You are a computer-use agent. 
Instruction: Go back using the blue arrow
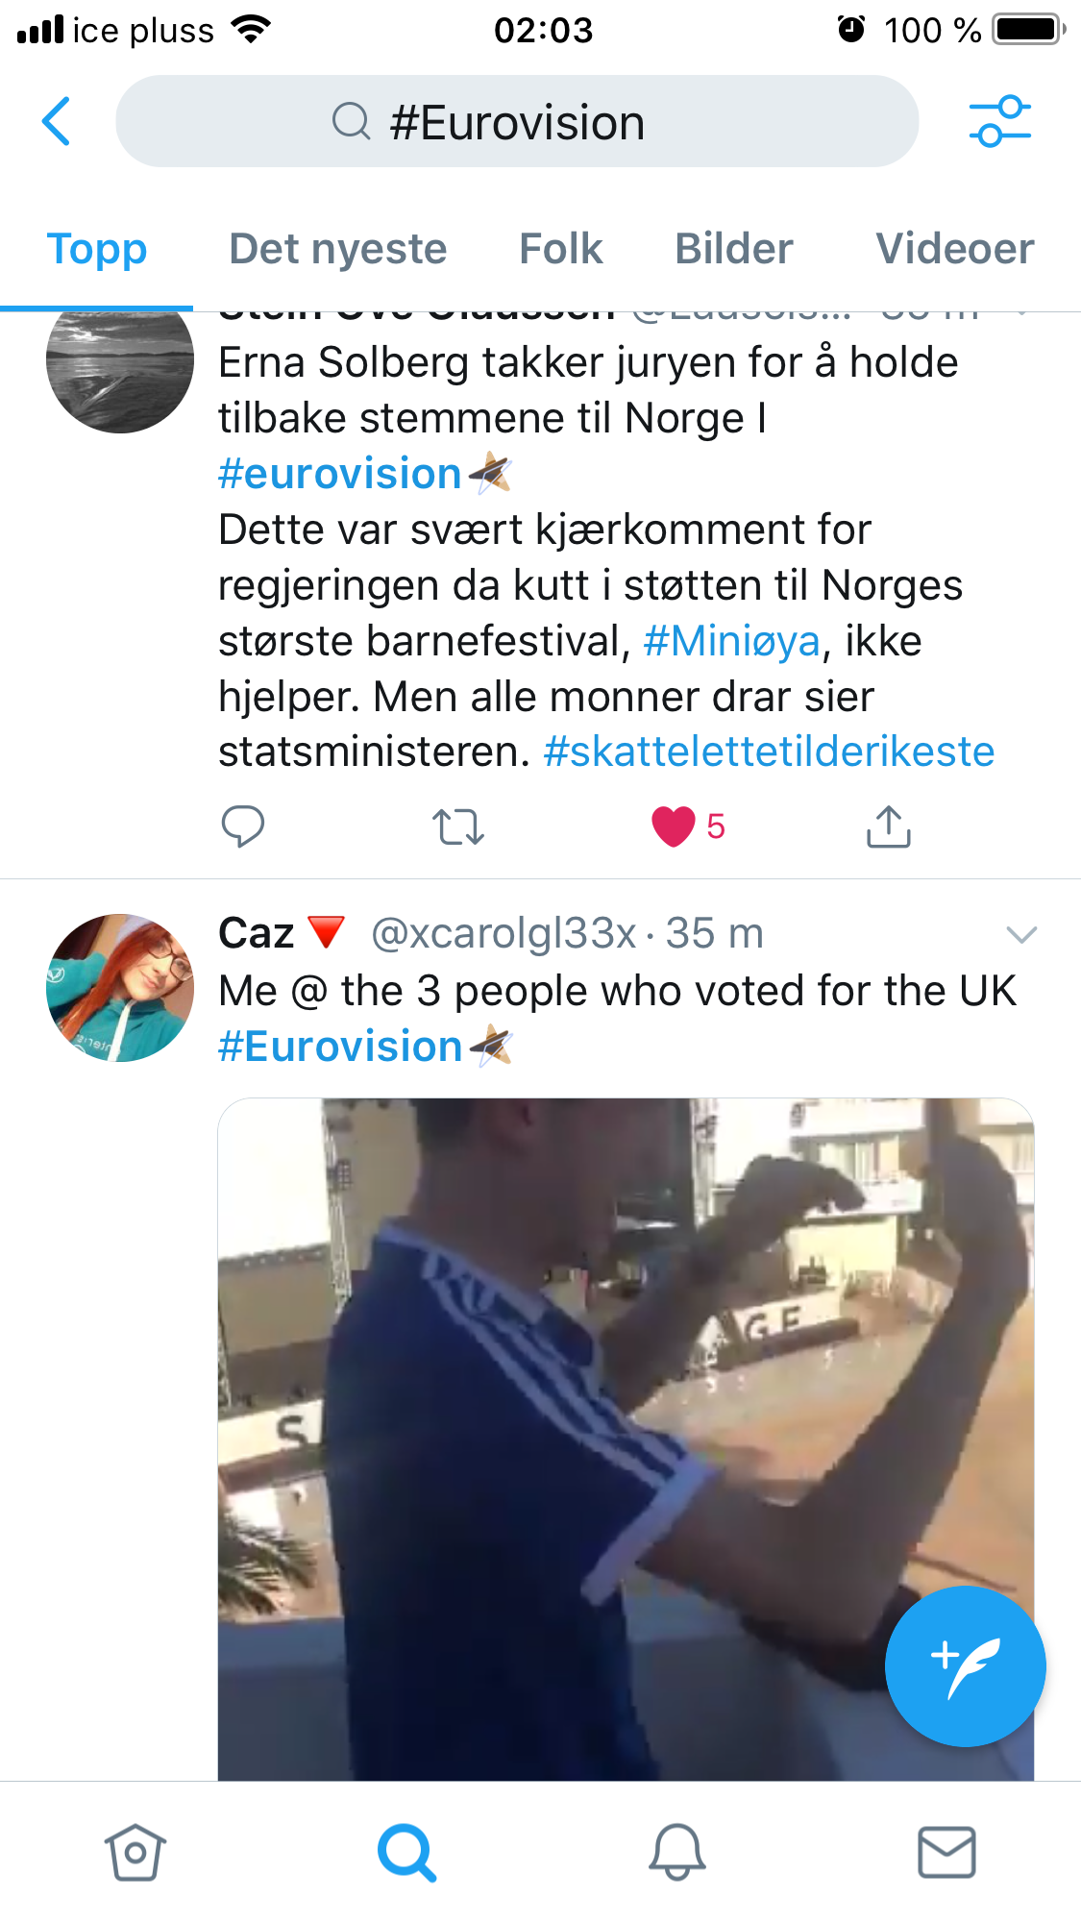point(57,121)
